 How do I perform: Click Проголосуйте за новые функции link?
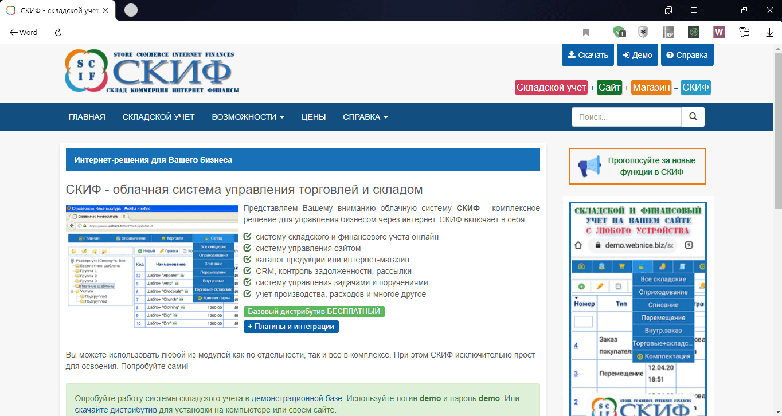(x=652, y=166)
